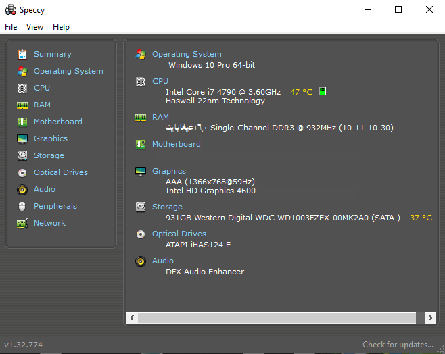
Task: Go to the Operating System section in sidebar
Action: (68, 71)
